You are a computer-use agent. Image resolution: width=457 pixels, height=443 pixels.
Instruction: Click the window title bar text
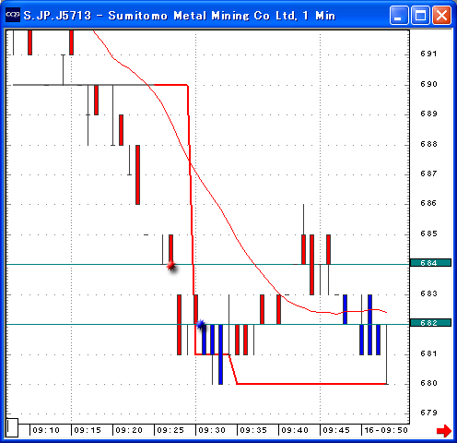(180, 16)
